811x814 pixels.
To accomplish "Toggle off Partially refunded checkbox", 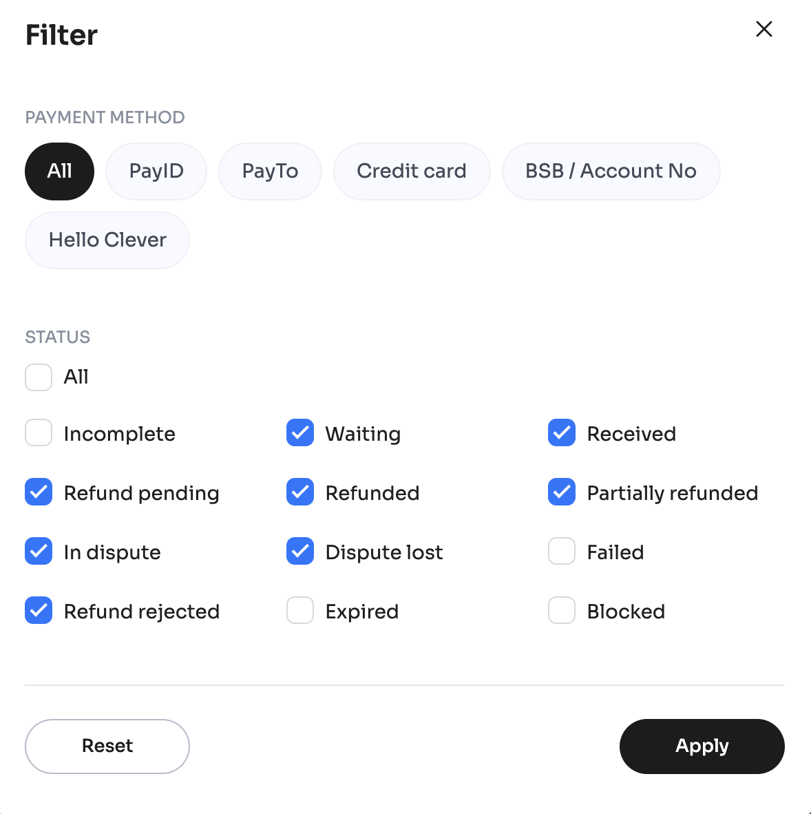I will coord(562,492).
